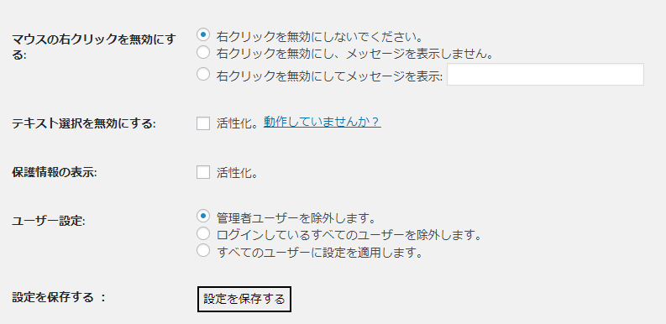666x324 pixels.
Task: Click the message text field beside メッセージを表示
Action: pos(545,75)
